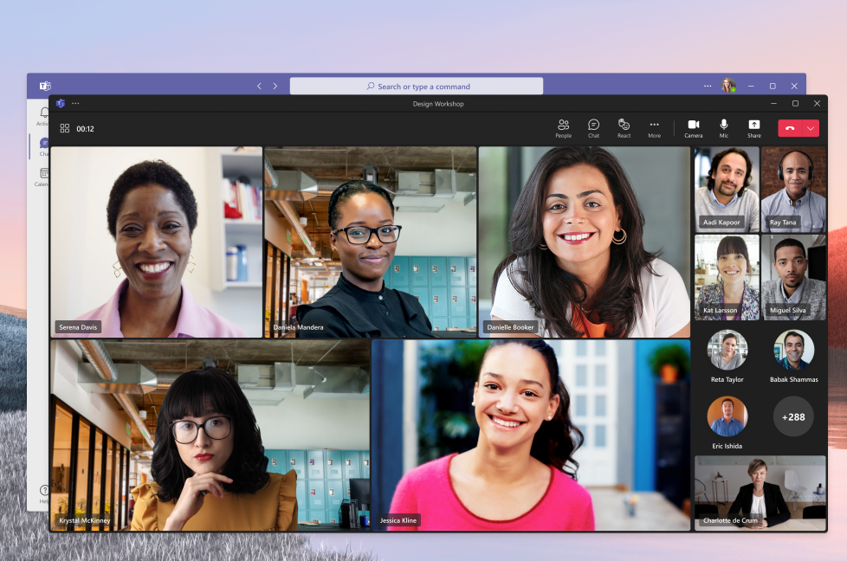Select Jessica Kline video tile
847x561 pixels.
531,435
